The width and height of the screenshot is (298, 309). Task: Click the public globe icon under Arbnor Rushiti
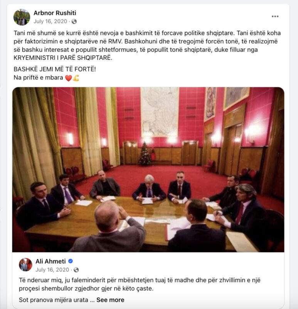(x=74, y=22)
